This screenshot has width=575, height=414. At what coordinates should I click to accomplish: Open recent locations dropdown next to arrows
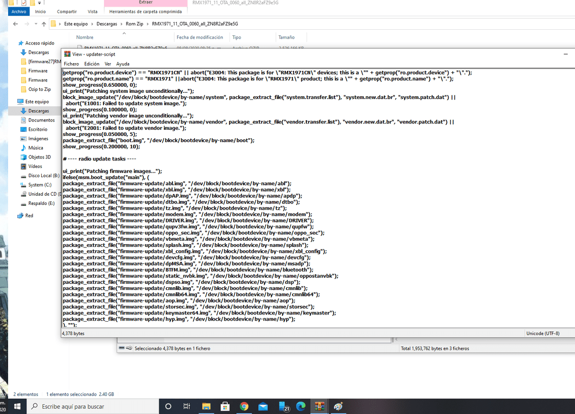pos(36,24)
